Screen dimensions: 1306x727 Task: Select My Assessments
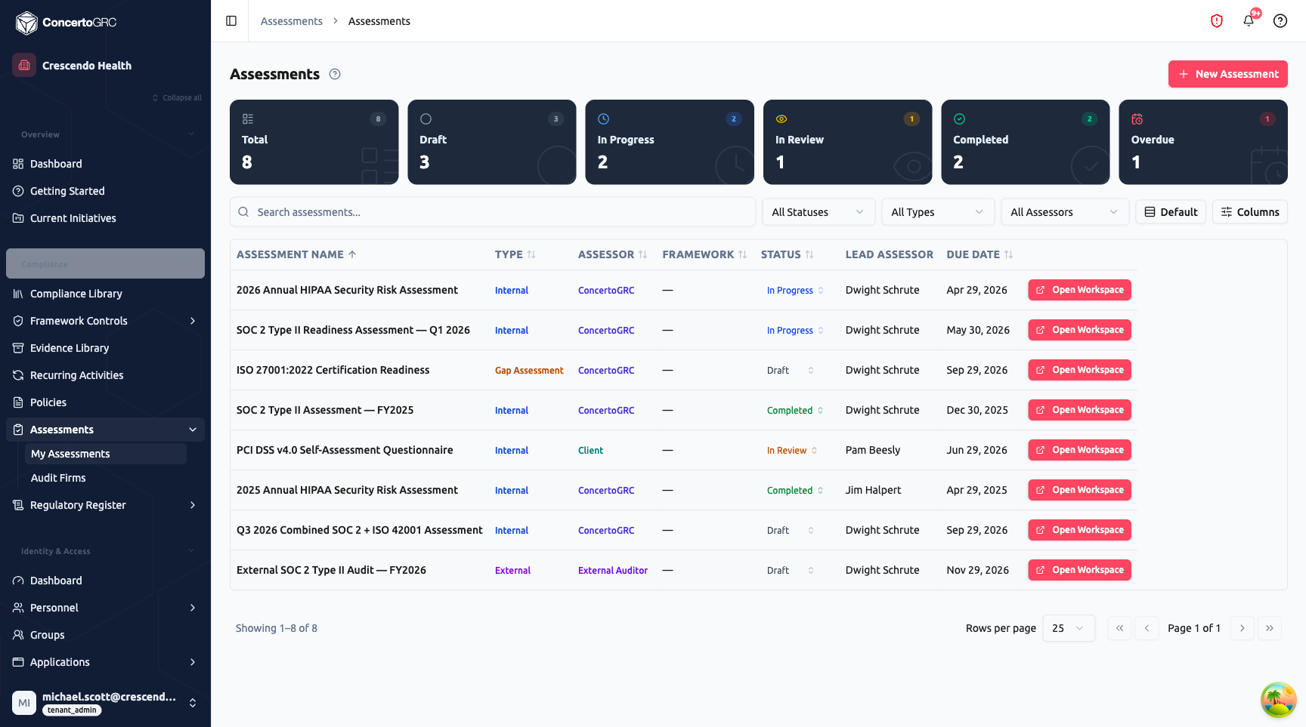[106, 454]
